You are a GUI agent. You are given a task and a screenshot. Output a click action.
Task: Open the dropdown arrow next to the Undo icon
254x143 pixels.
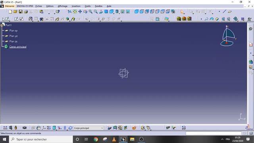(49, 14)
